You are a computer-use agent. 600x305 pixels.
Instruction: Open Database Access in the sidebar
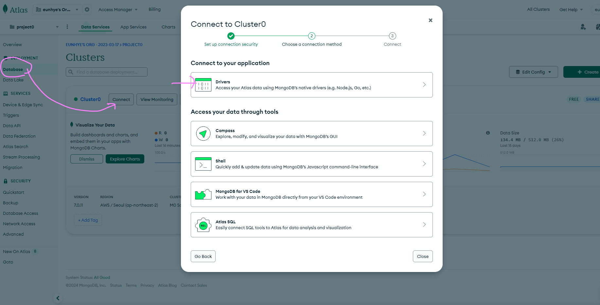[x=20, y=213]
